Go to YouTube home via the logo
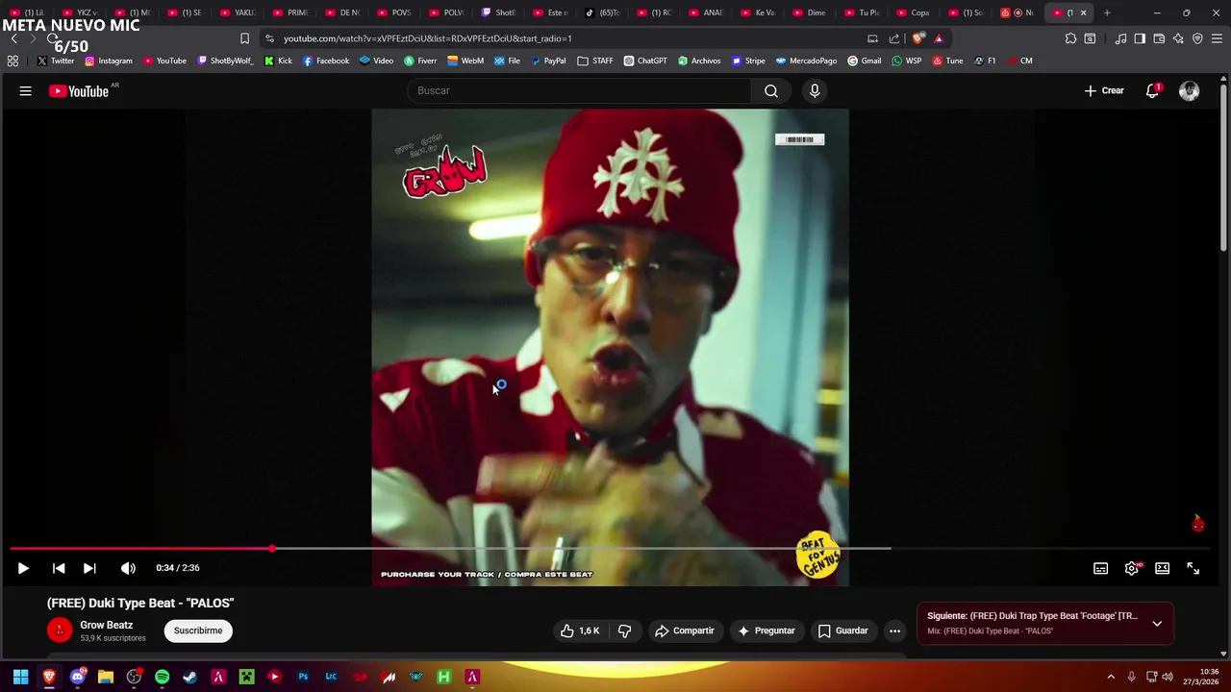Viewport: 1231px width, 692px height. point(79,91)
